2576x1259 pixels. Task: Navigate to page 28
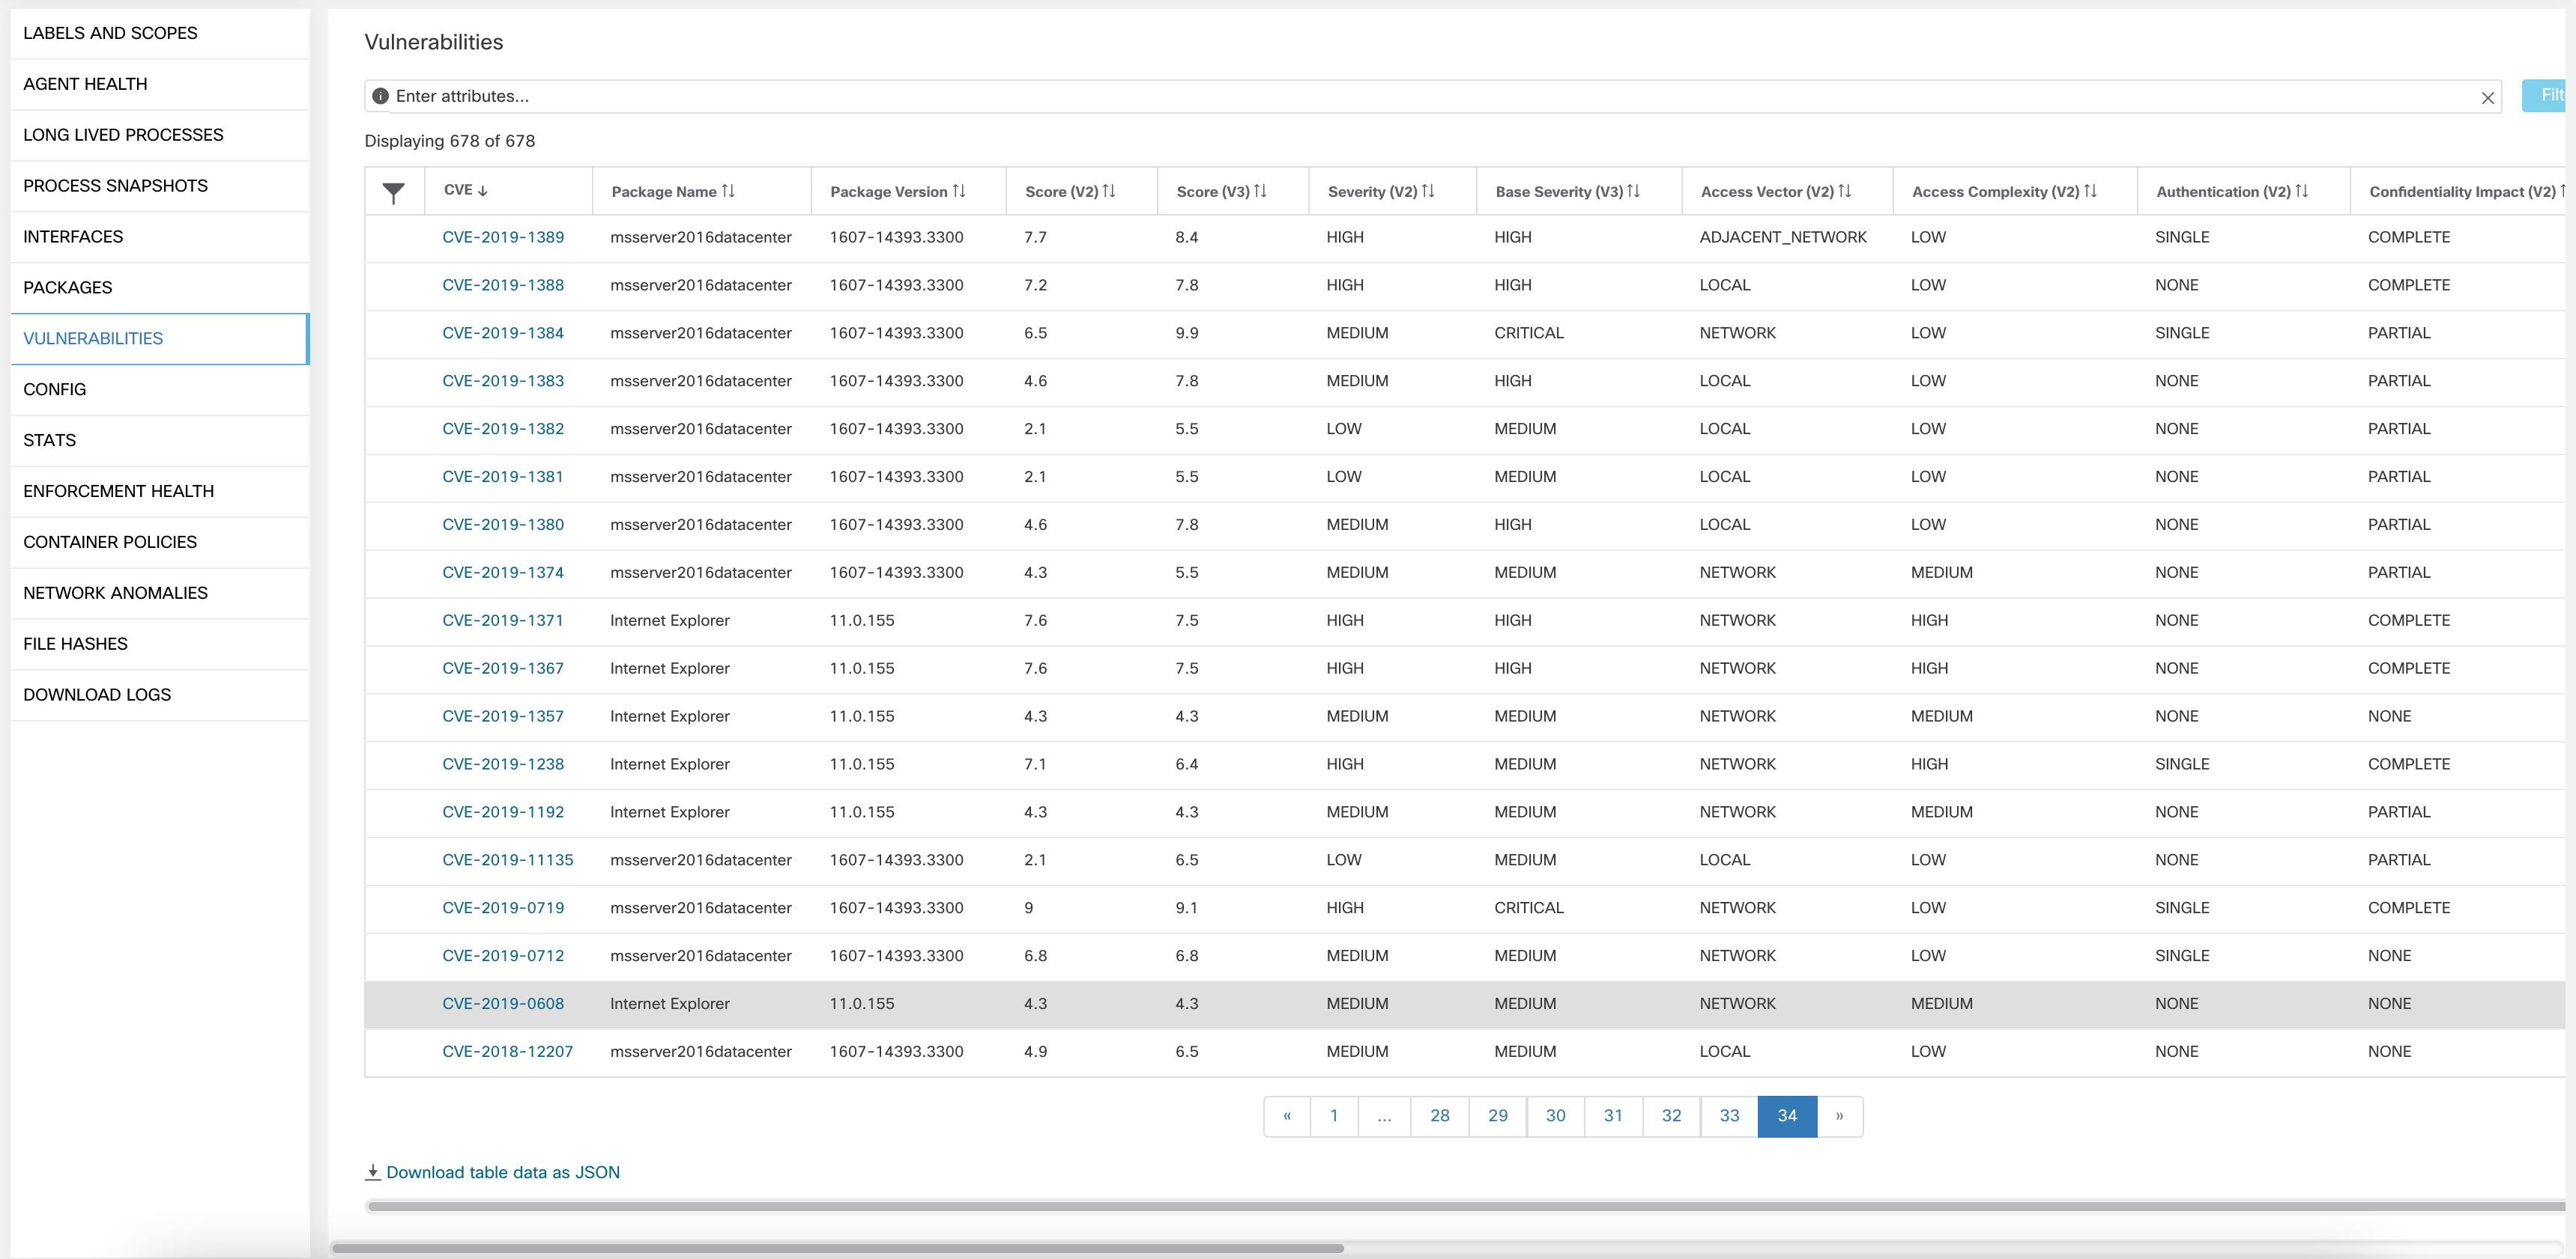[1439, 1116]
